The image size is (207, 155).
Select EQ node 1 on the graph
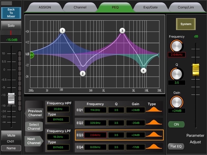point(62,31)
